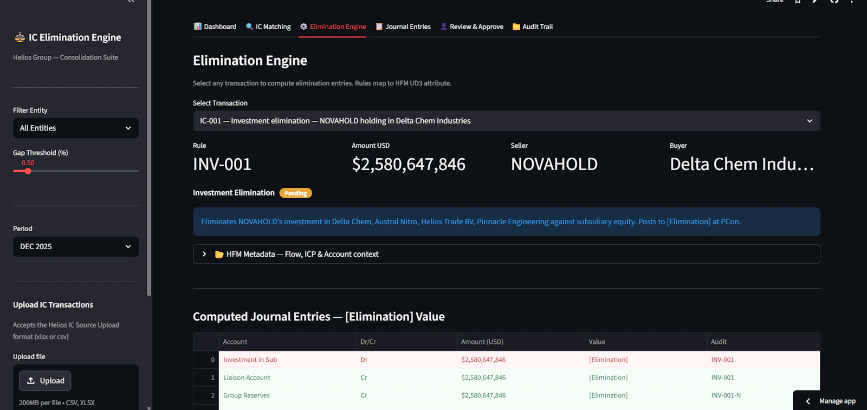Click the Pending status badge
Image resolution: width=867 pixels, height=410 pixels.
click(296, 193)
